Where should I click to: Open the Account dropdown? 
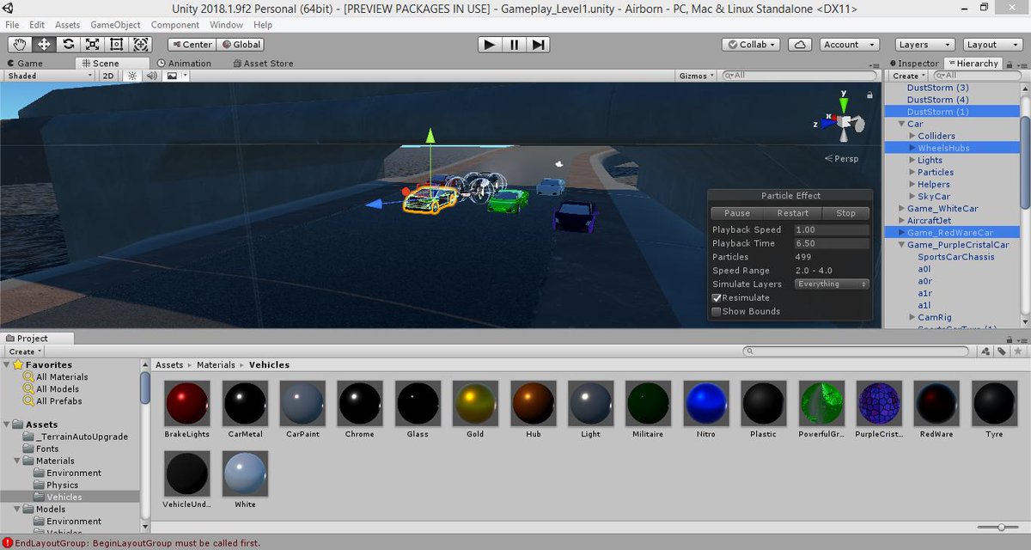coord(848,45)
